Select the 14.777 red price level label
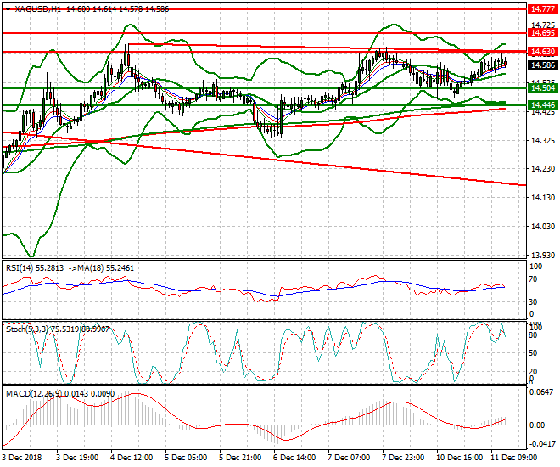Viewport: 560px width, 467px height. (541, 8)
